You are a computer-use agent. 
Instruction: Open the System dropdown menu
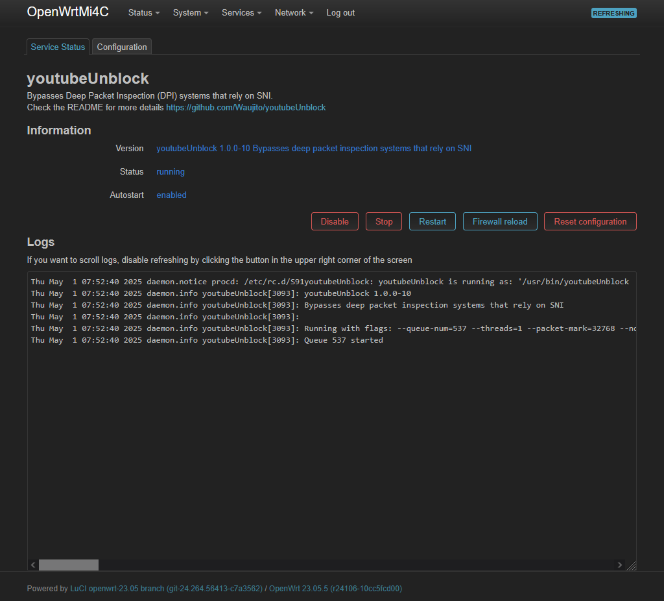click(x=191, y=13)
